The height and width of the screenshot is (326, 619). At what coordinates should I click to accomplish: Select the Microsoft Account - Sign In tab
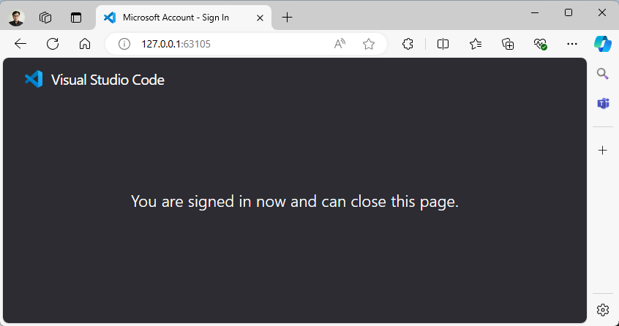176,18
